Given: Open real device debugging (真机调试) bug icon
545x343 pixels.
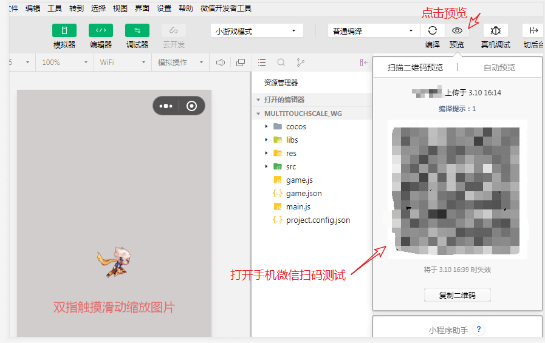Looking at the screenshot, I should (x=495, y=30).
